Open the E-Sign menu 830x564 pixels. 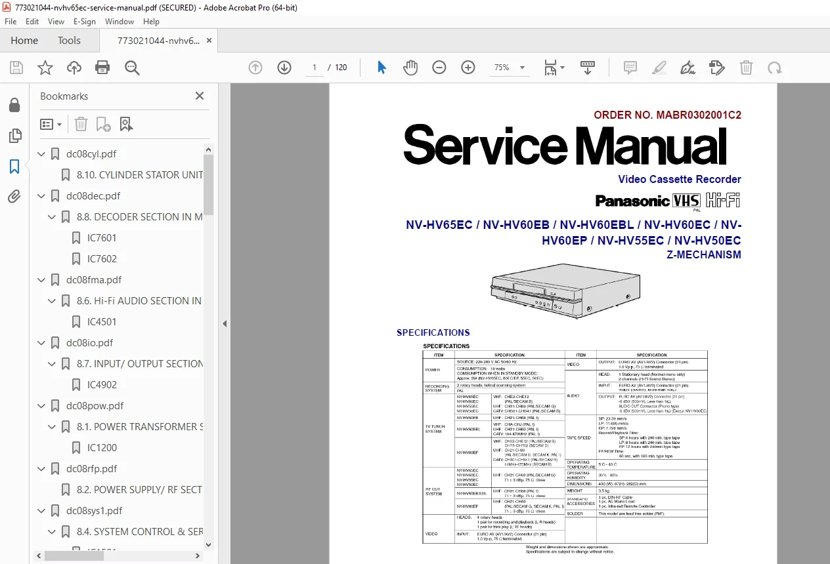[x=85, y=22]
